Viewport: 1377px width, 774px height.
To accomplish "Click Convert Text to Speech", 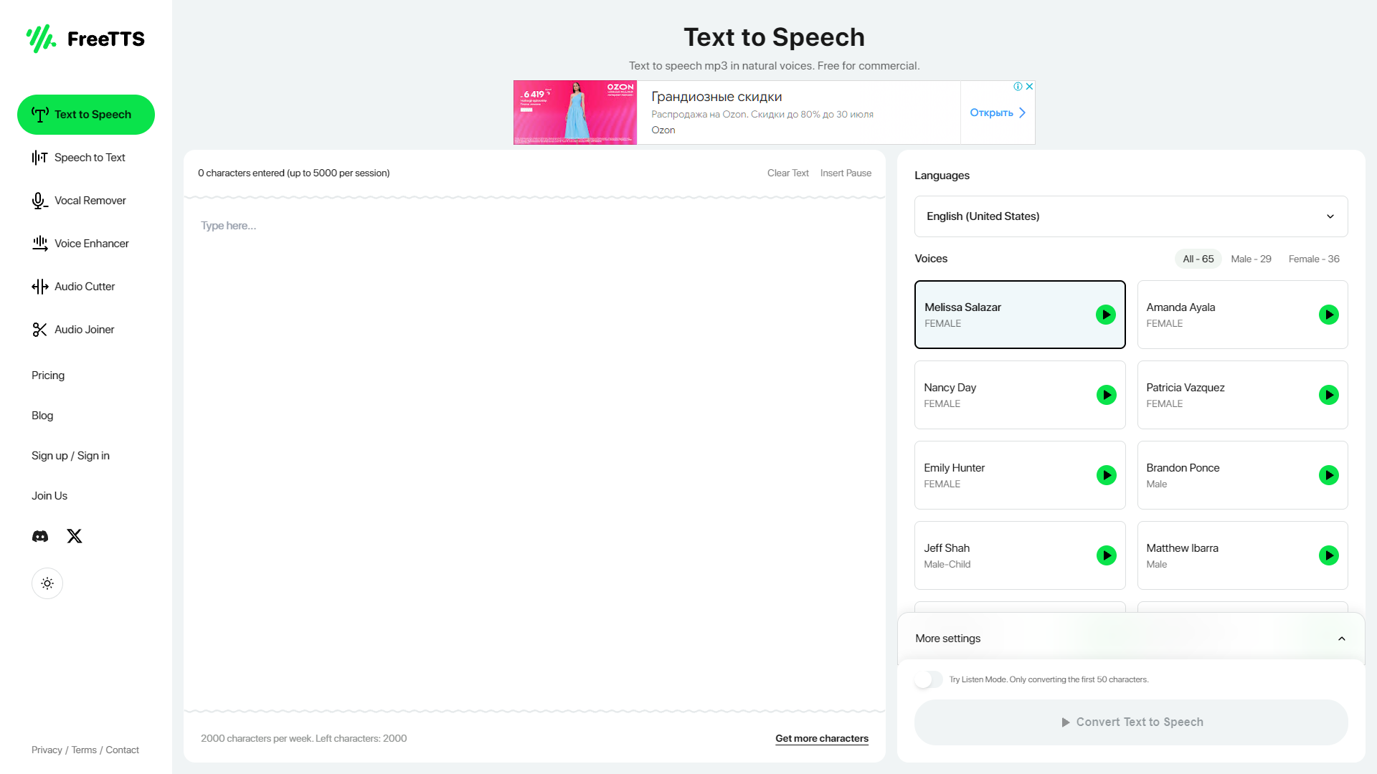I will coord(1130,722).
